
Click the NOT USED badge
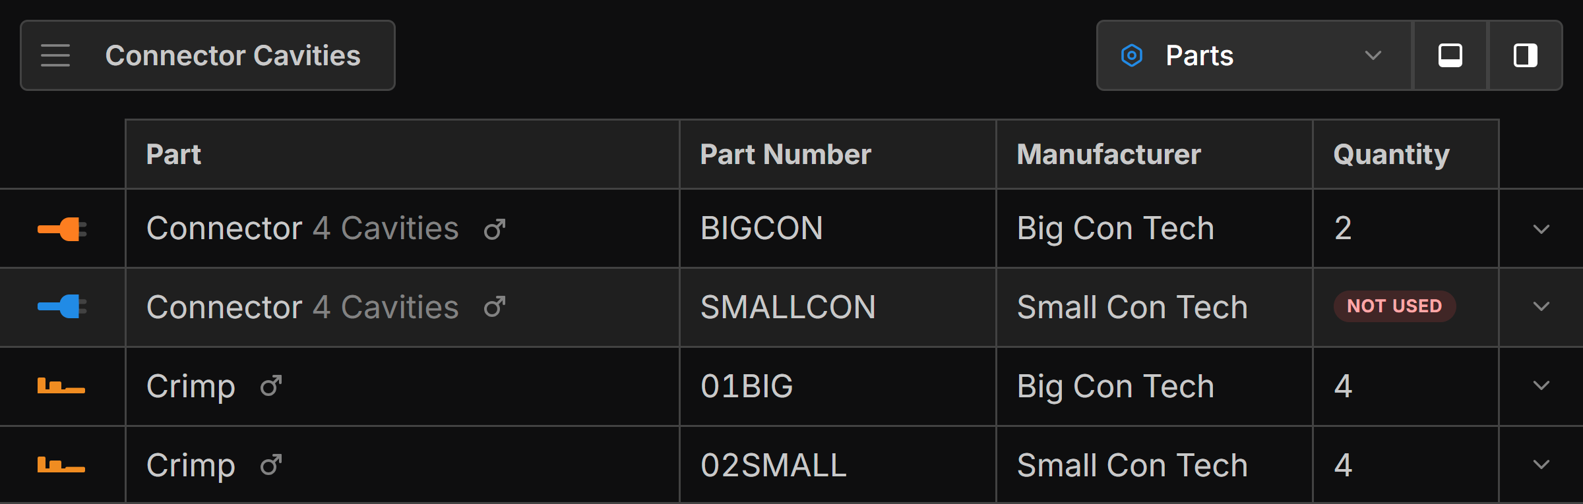(1394, 306)
